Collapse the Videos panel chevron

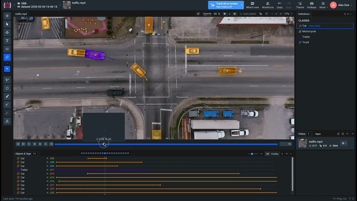[353, 134]
